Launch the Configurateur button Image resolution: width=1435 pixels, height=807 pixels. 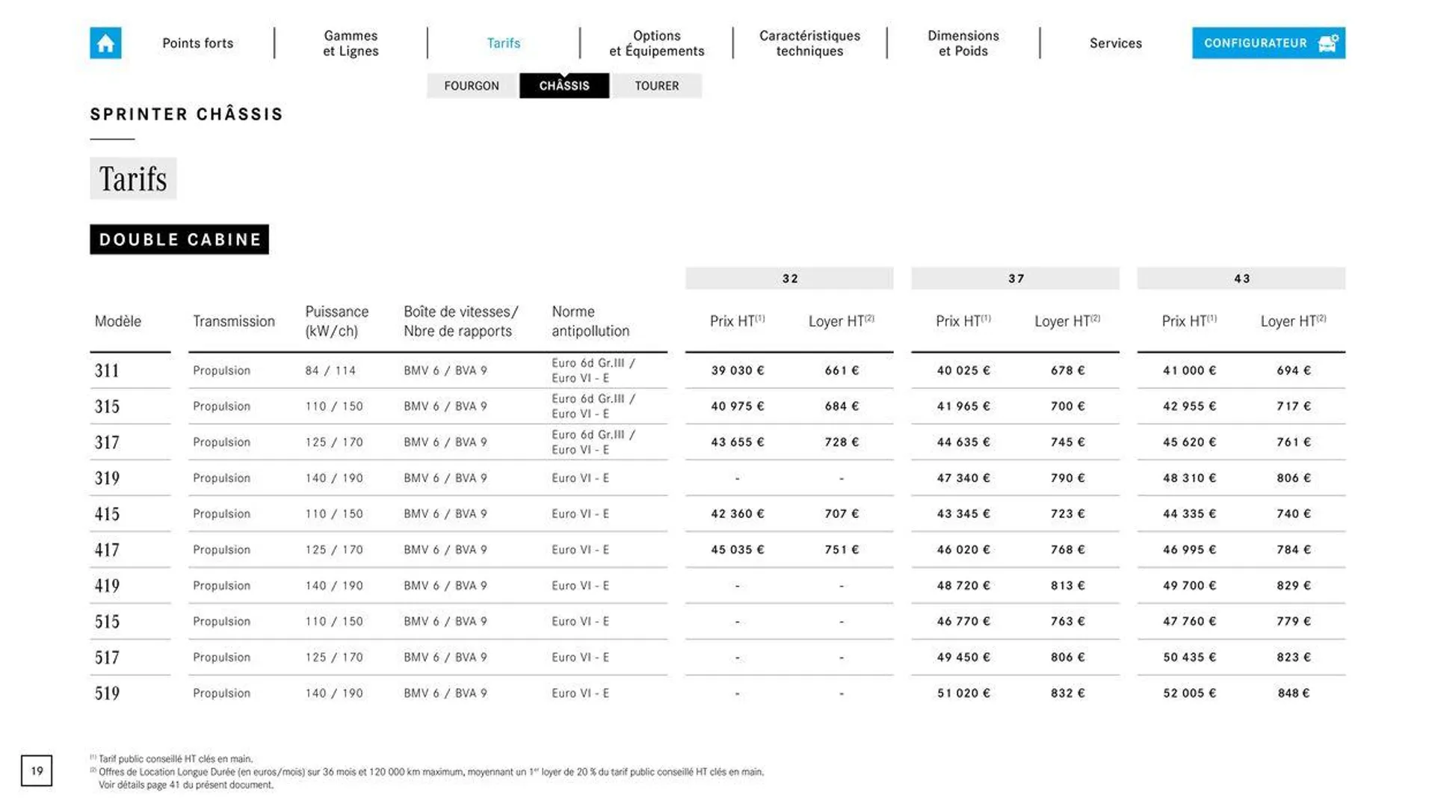point(1268,43)
